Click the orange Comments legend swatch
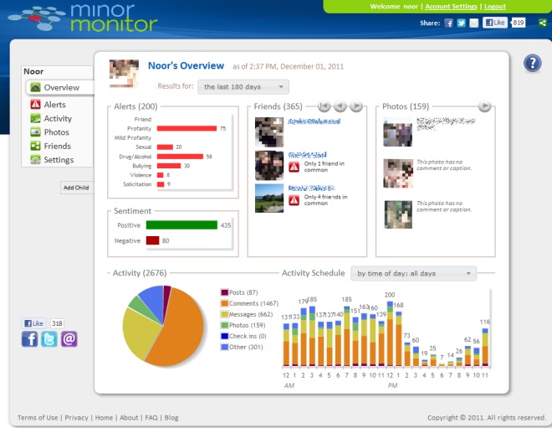This screenshot has height=428, width=552. tap(224, 303)
